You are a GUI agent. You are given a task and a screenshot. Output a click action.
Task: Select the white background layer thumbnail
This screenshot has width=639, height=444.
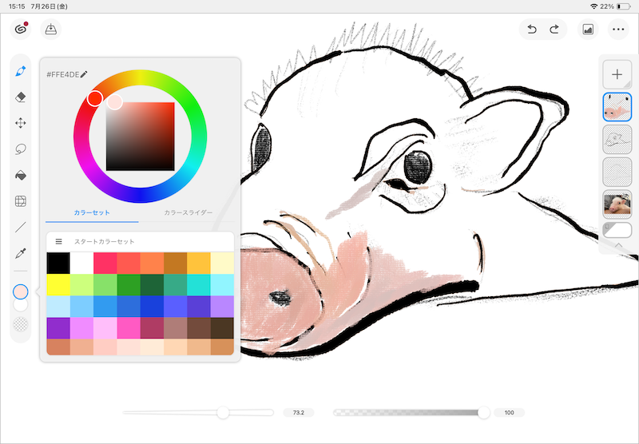tap(617, 230)
